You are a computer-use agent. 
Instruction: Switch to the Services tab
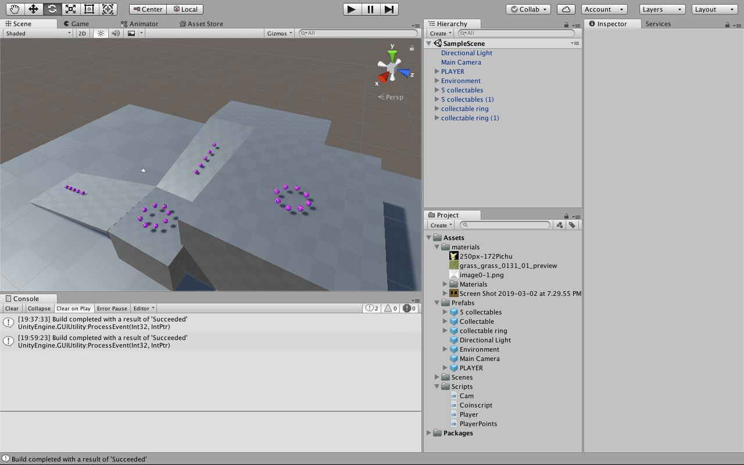tap(658, 24)
